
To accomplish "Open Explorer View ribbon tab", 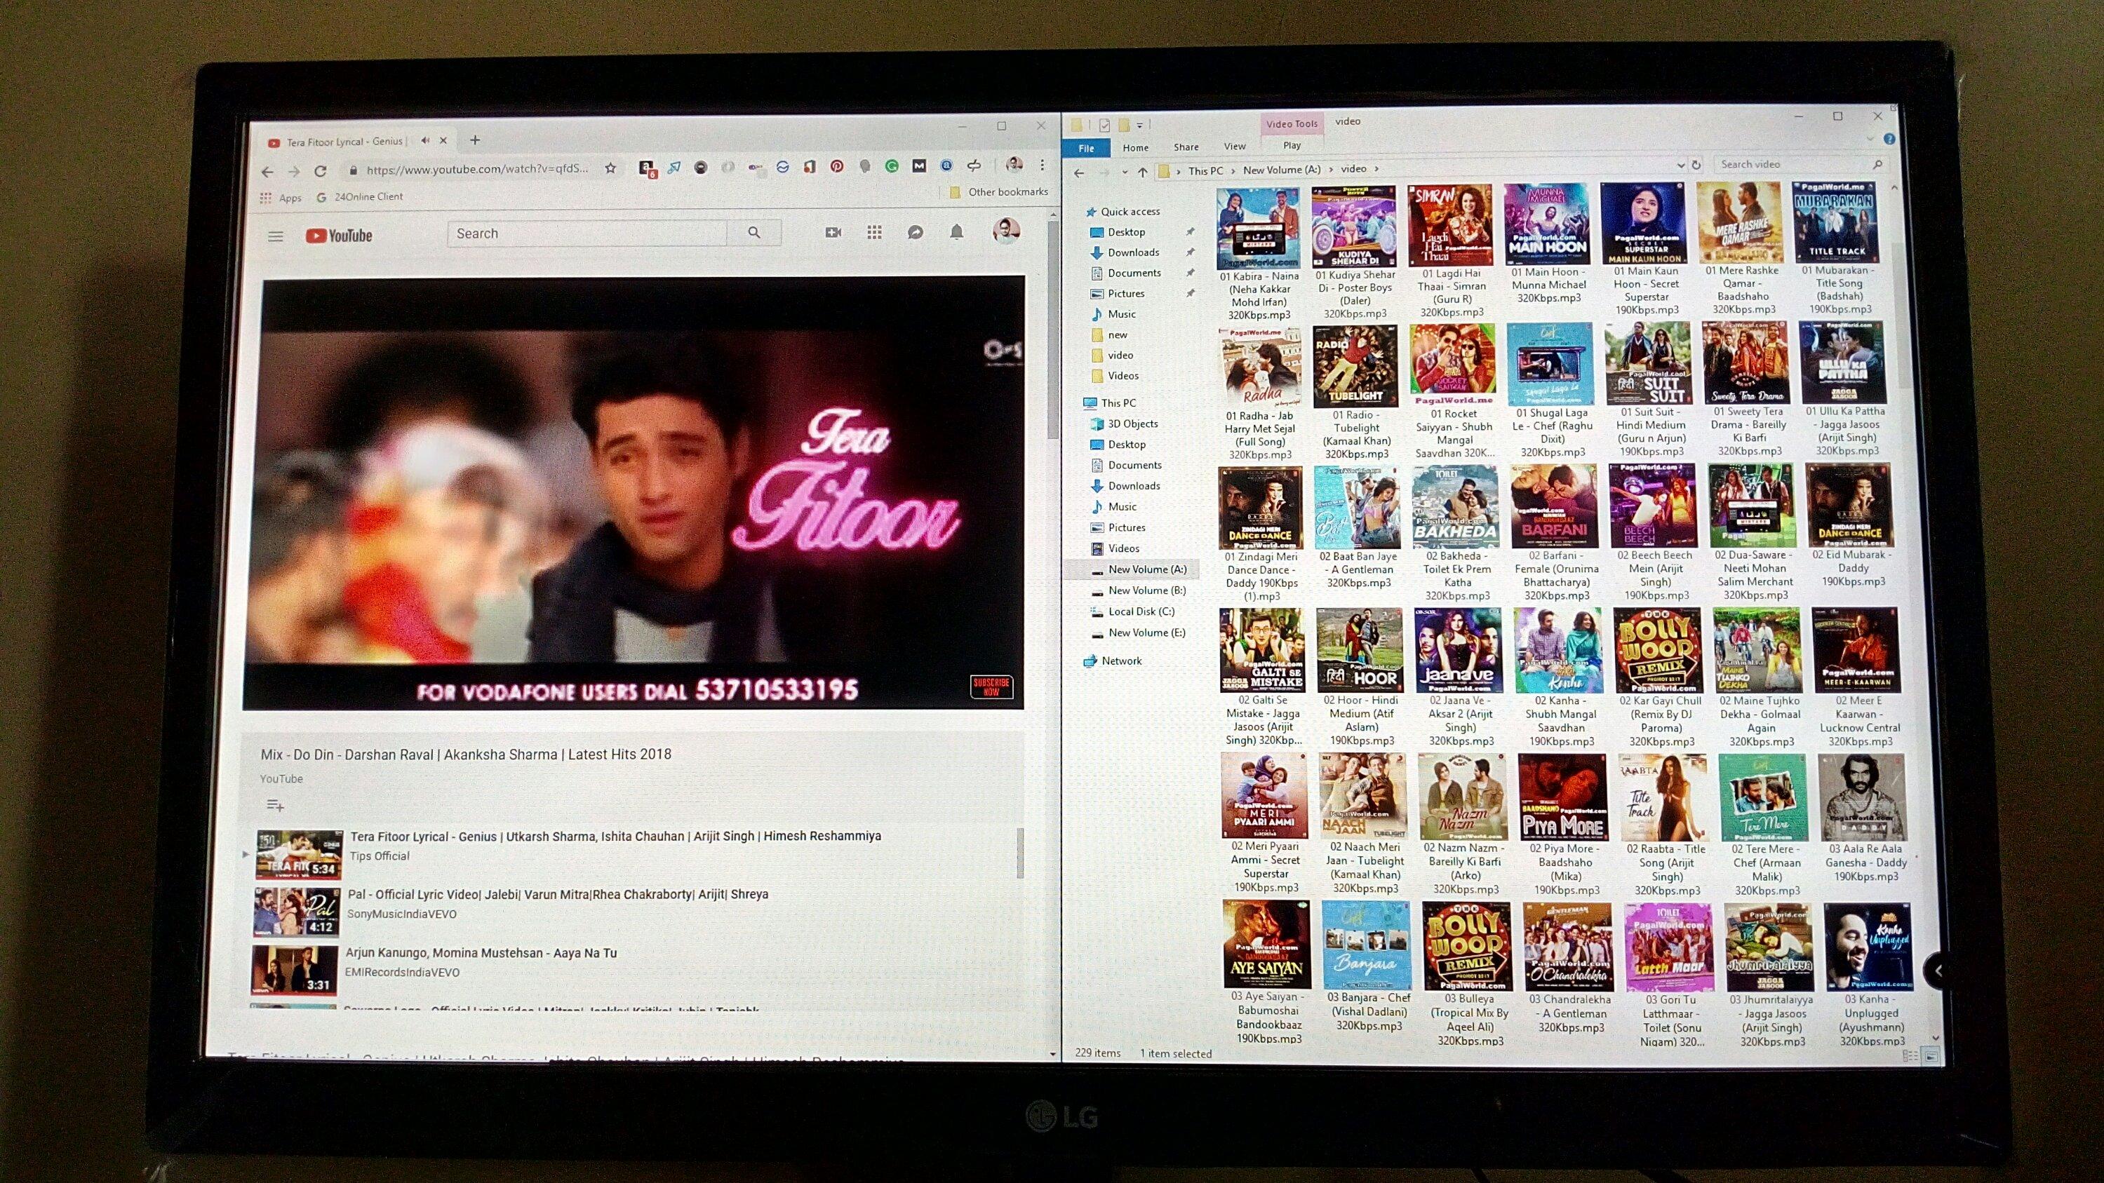I will [x=1234, y=146].
